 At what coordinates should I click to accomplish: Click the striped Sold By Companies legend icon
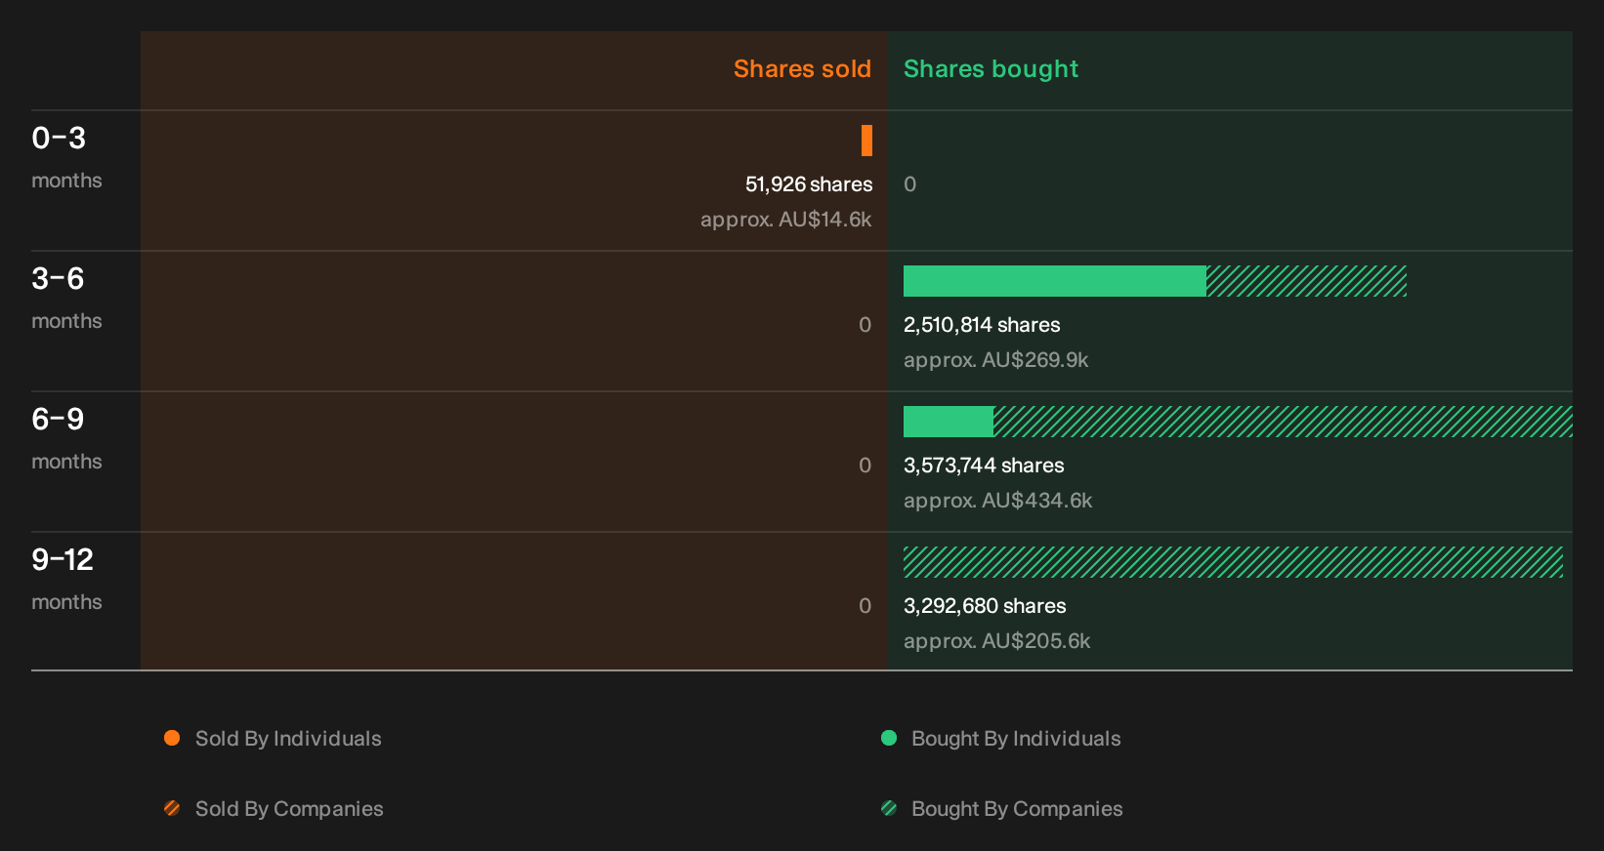[x=172, y=808]
